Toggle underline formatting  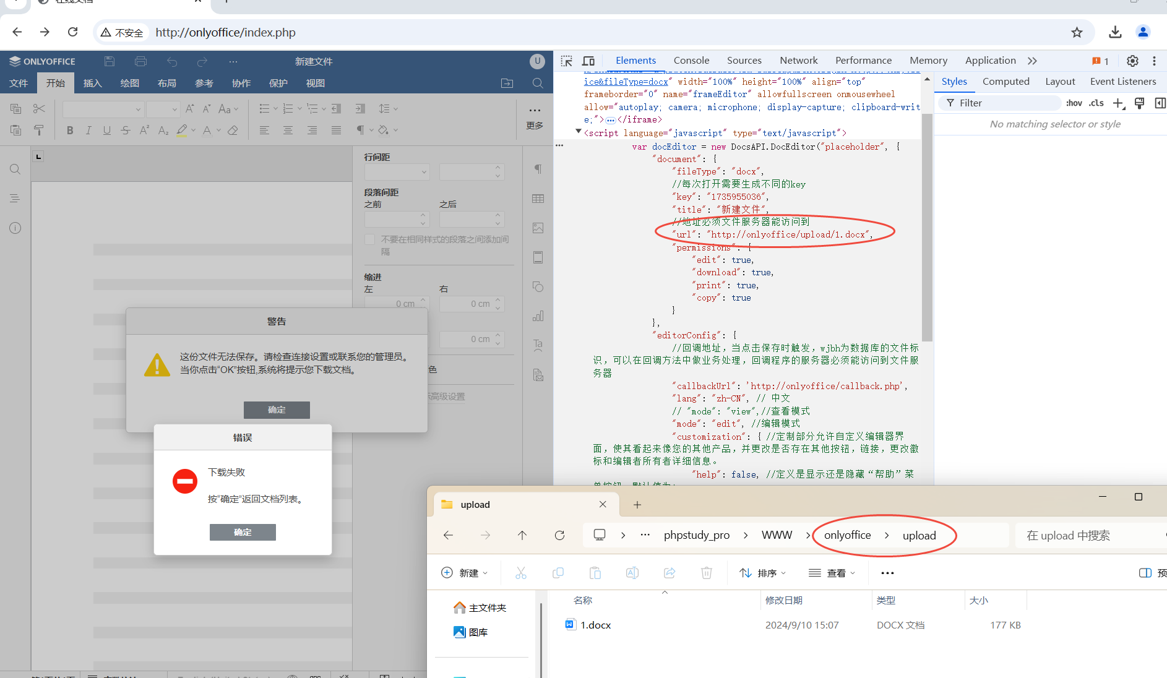click(107, 130)
